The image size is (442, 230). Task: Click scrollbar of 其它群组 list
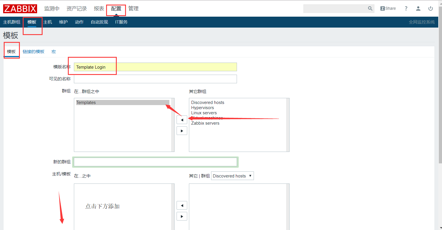coord(288,125)
